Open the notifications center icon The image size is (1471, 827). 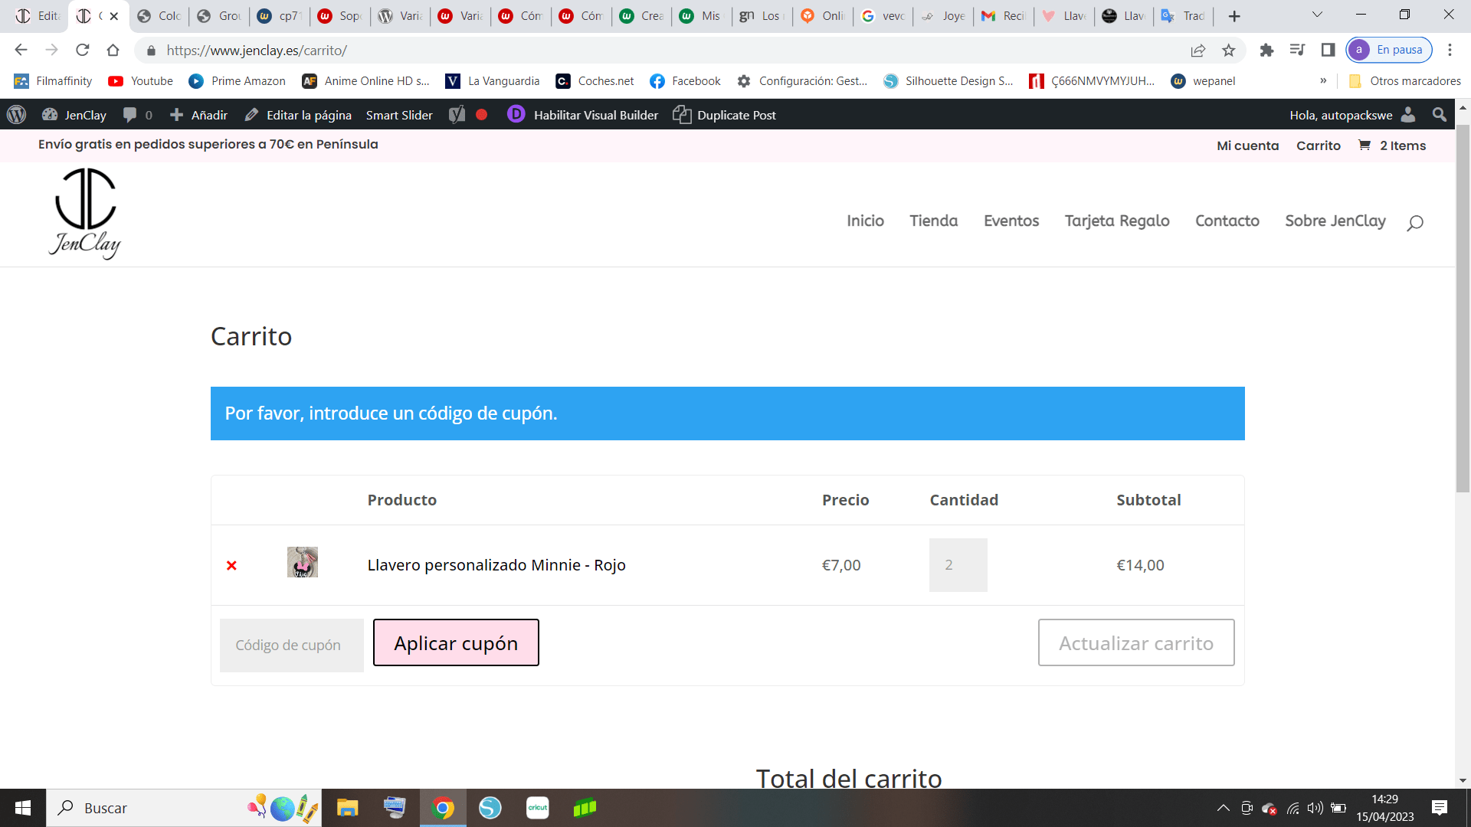1440,808
